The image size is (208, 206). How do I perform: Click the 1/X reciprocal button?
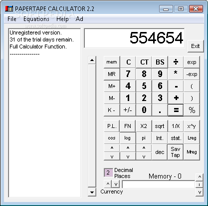pyautogui.click(x=176, y=126)
